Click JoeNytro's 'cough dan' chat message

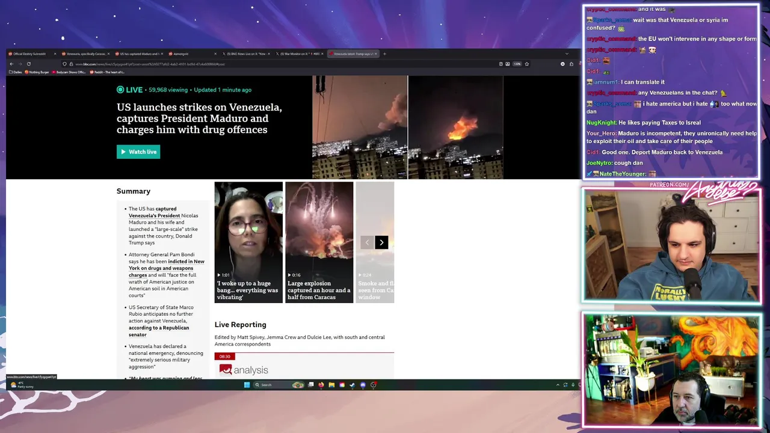pyautogui.click(x=615, y=163)
